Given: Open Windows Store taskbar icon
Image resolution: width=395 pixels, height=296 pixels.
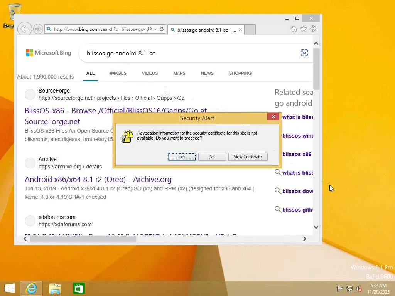Looking at the screenshot, I should coord(79,288).
